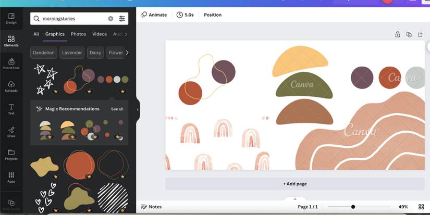The image size is (430, 215).
Task: Select the purple circle at canvas right
Action: pyautogui.click(x=362, y=78)
